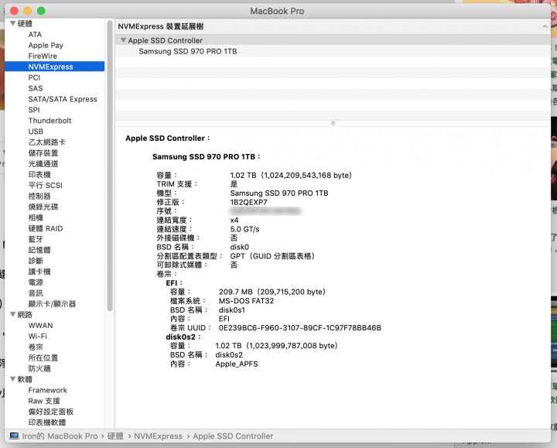The image size is (557, 448).
Task: Select FireWire in the sidebar
Action: 43,56
